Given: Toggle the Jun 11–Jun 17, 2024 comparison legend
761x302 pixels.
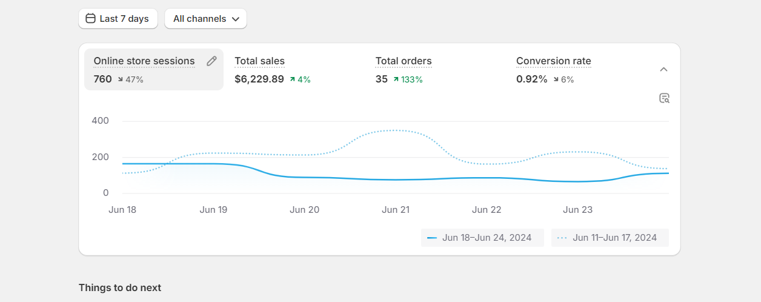Looking at the screenshot, I should coord(610,238).
